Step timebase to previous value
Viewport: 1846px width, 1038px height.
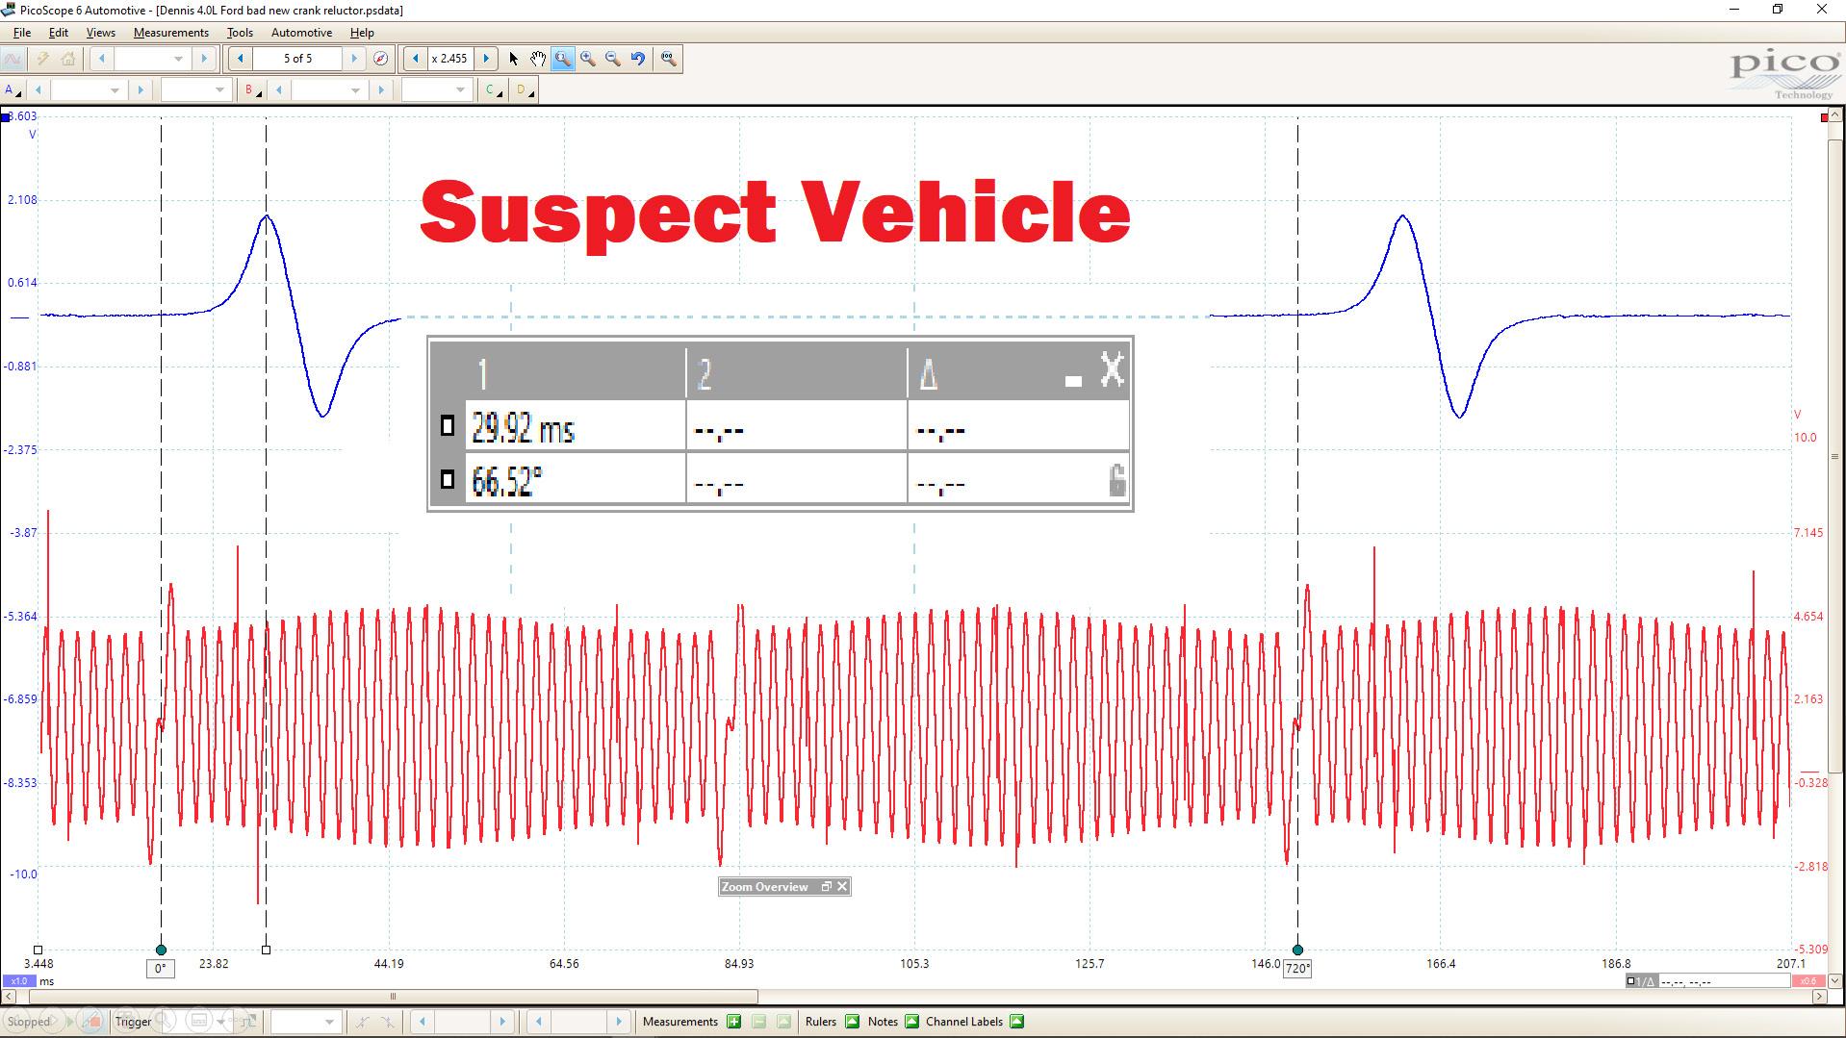tap(102, 59)
